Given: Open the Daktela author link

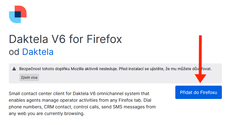Looking at the screenshot, I should [x=38, y=52].
